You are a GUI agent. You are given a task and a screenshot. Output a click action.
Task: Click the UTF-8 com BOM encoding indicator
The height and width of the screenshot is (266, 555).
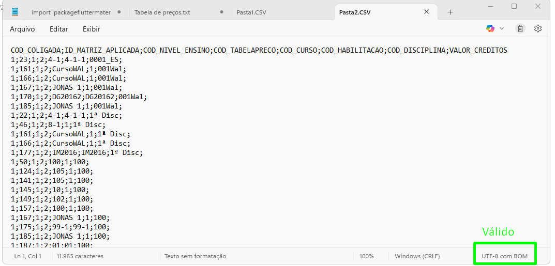[504, 256]
